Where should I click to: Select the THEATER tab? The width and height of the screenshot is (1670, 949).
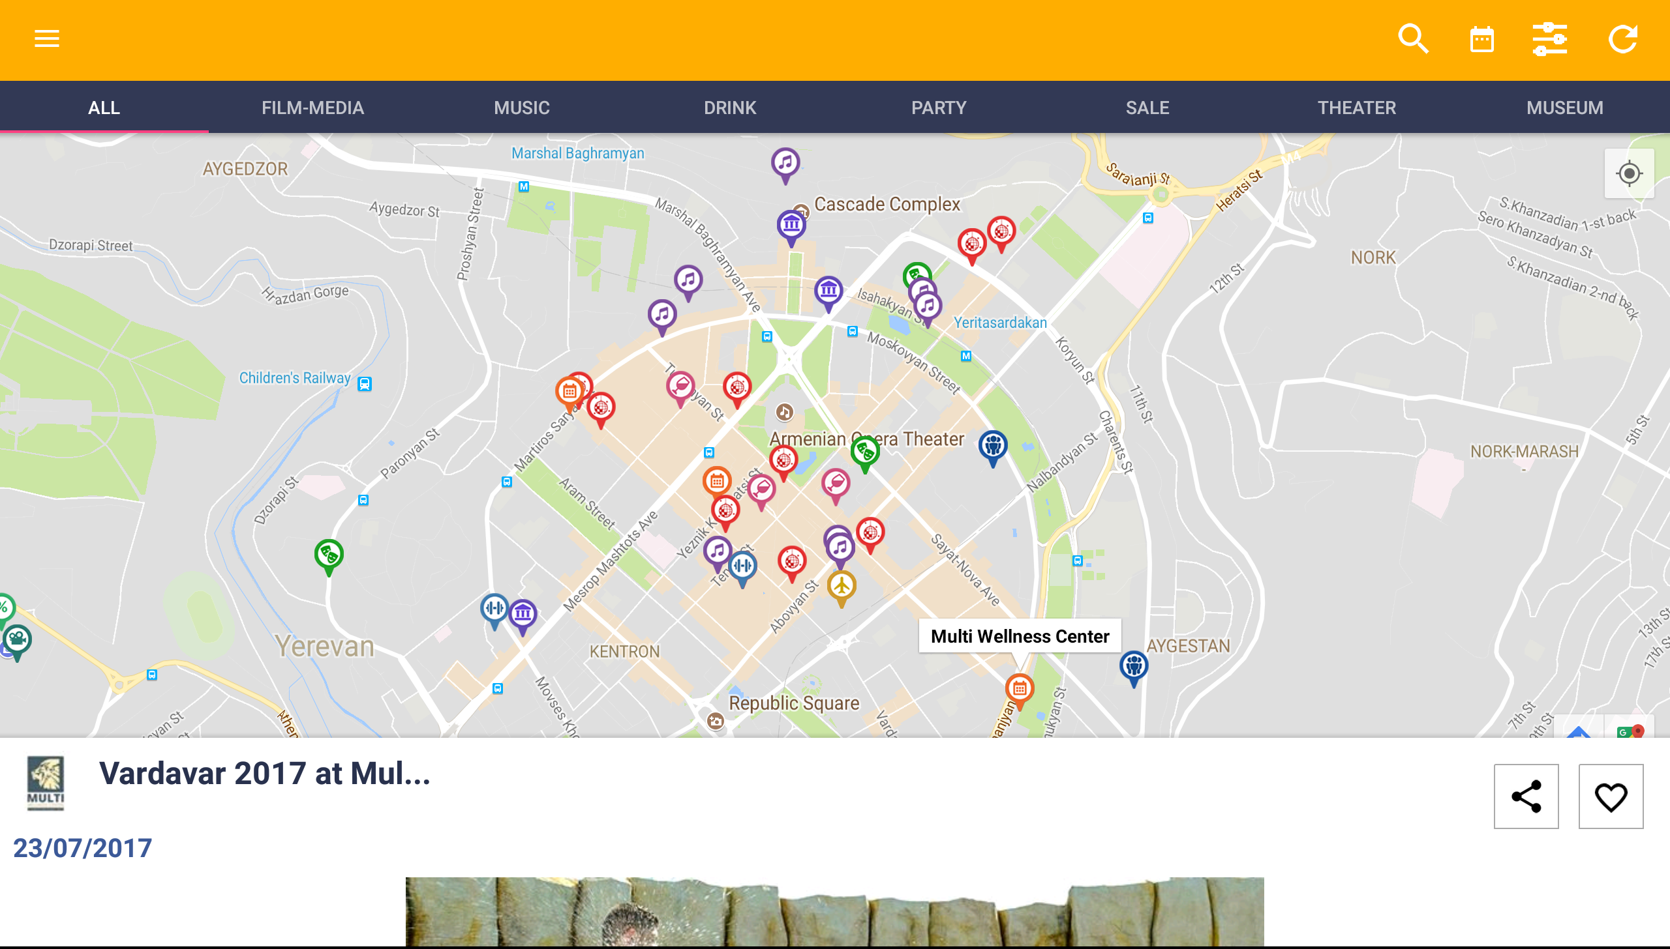click(x=1356, y=108)
